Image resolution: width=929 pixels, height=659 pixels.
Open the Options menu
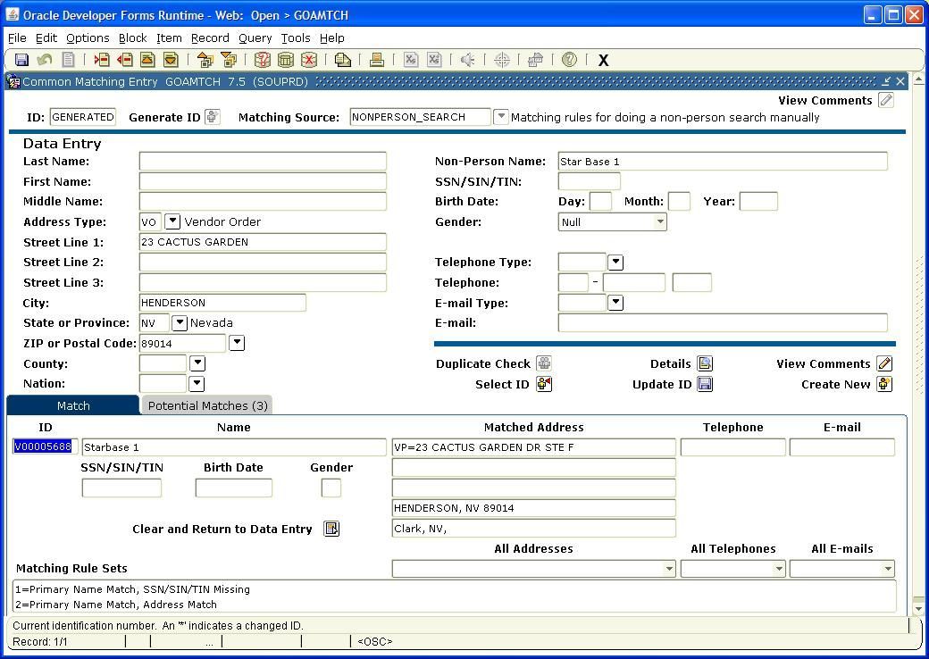click(88, 38)
